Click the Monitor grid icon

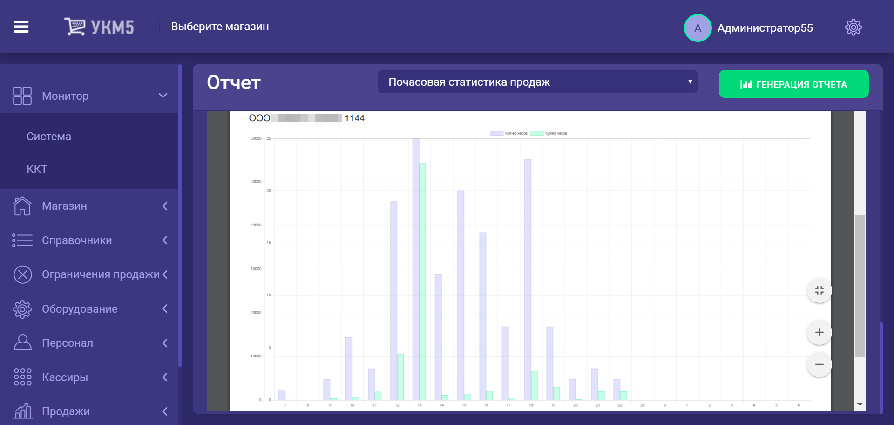22,96
